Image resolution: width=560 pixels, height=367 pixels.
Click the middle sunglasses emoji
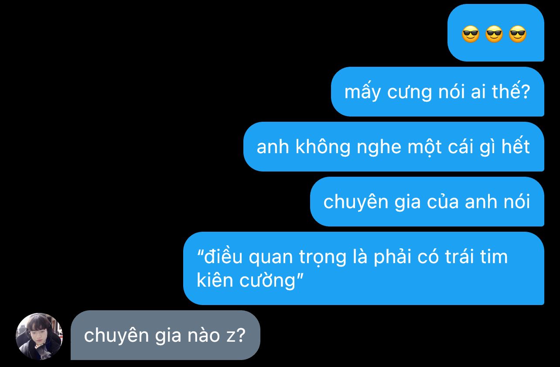click(494, 34)
